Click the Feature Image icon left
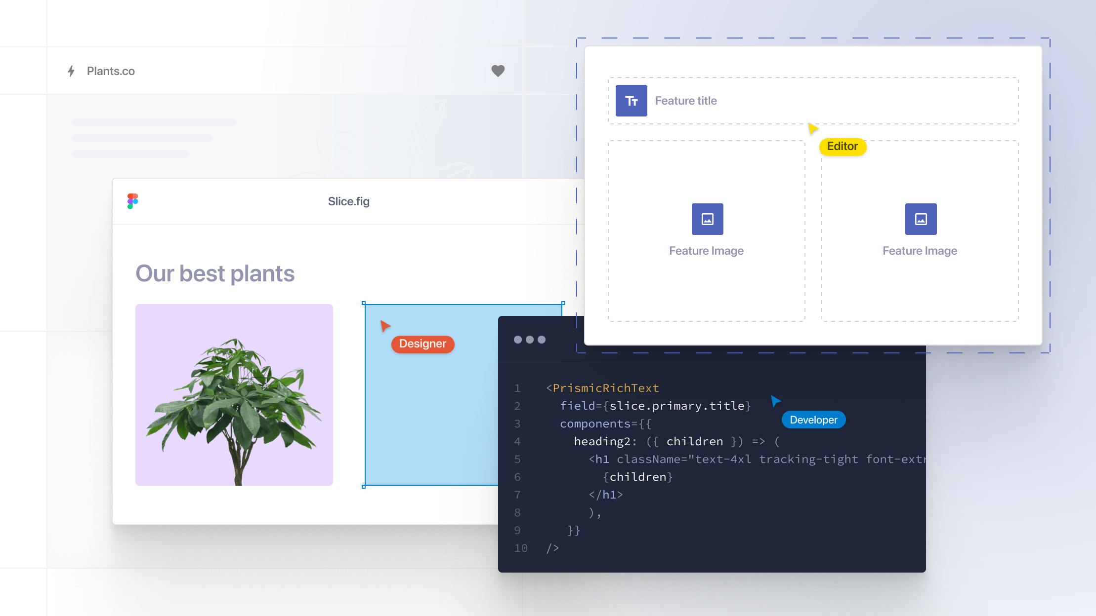Image resolution: width=1096 pixels, height=616 pixels. click(x=706, y=219)
